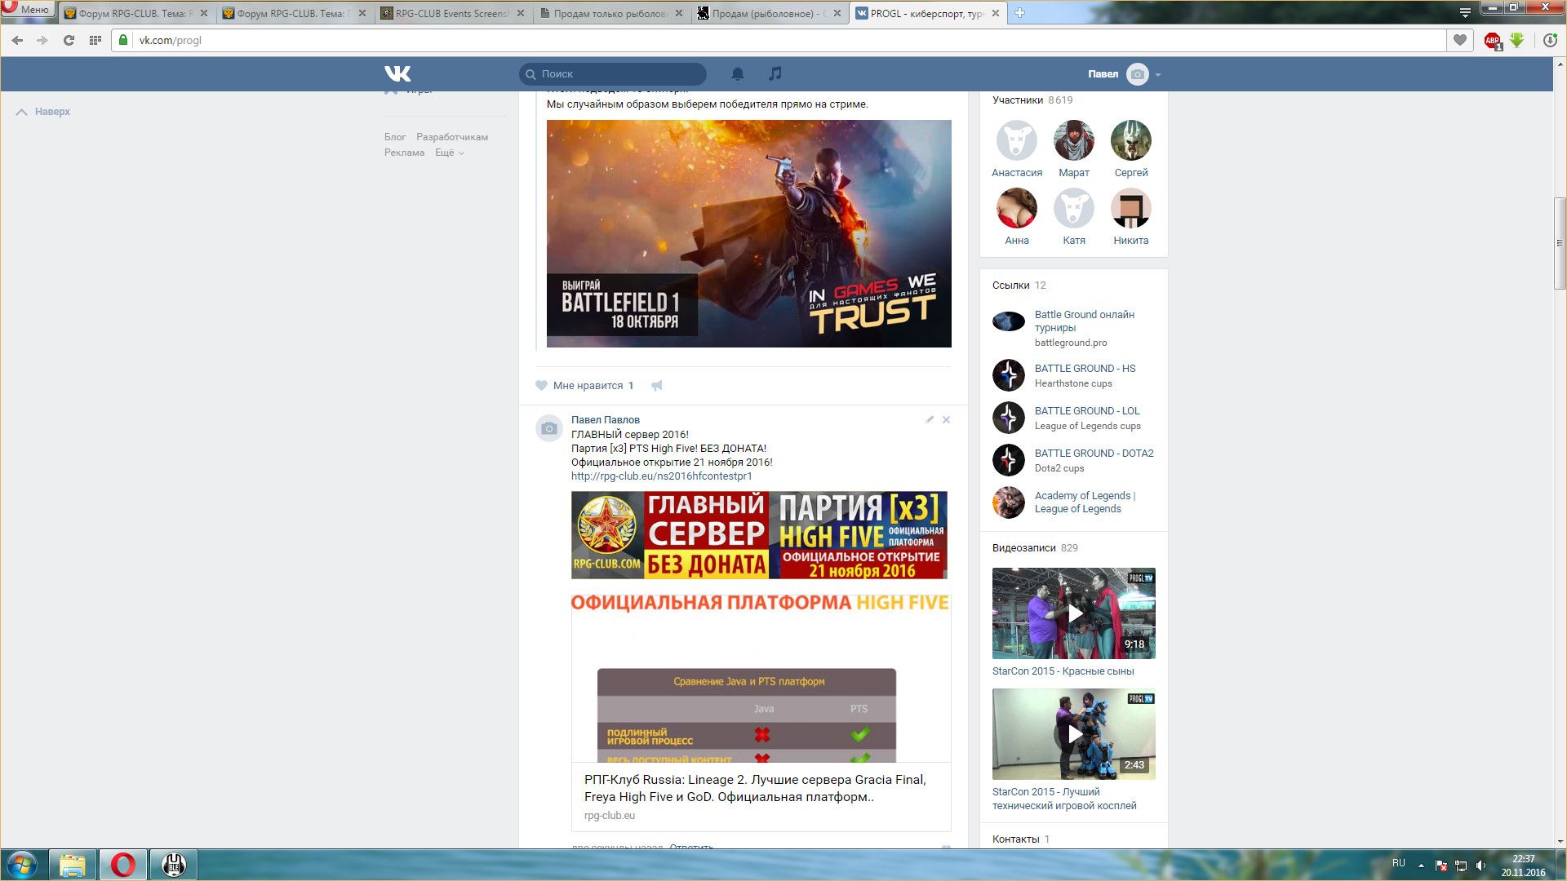
Task: Open the Блог footer link
Action: (395, 137)
